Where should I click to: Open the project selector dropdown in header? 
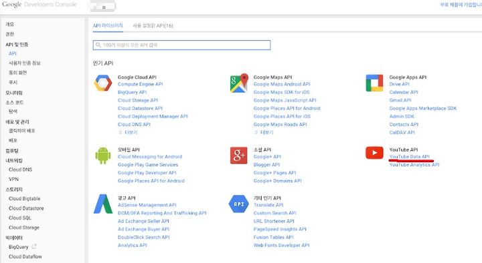point(103,6)
